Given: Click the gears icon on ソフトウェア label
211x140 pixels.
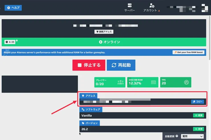Looking at the screenshot, I should [x=83, y=109].
